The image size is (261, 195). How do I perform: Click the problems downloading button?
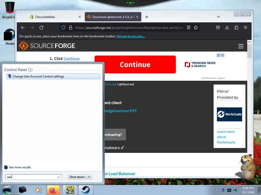[x=115, y=135]
